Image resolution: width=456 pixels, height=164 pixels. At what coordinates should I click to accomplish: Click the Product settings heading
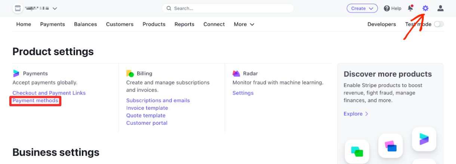[53, 51]
